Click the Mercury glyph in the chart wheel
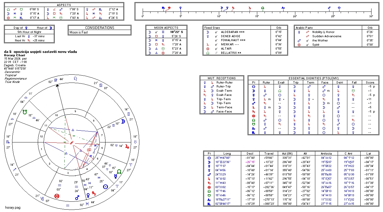 click(x=115, y=176)
